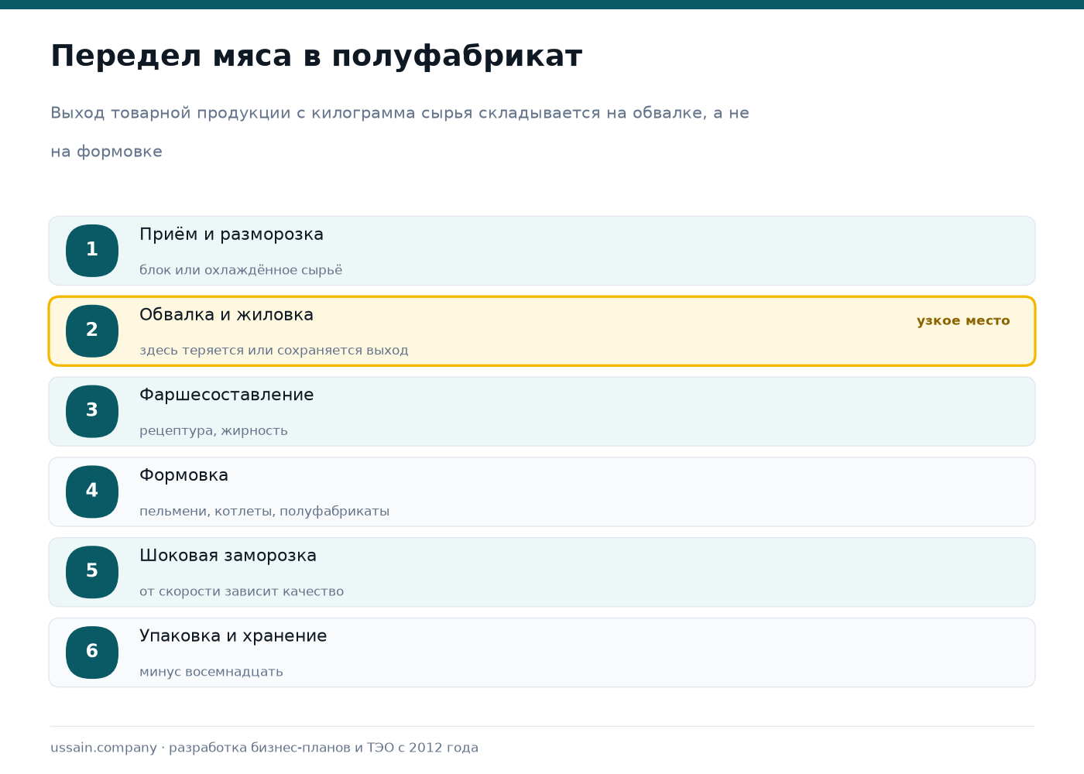This screenshot has width=1084, height=774.
Task: Click the 'Фаршесоставление' step title
Action: (227, 396)
